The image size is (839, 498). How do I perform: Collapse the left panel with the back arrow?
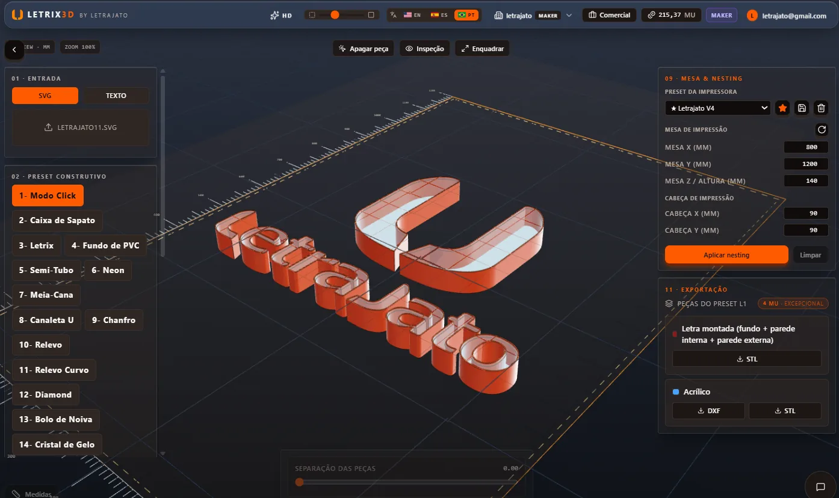click(14, 50)
